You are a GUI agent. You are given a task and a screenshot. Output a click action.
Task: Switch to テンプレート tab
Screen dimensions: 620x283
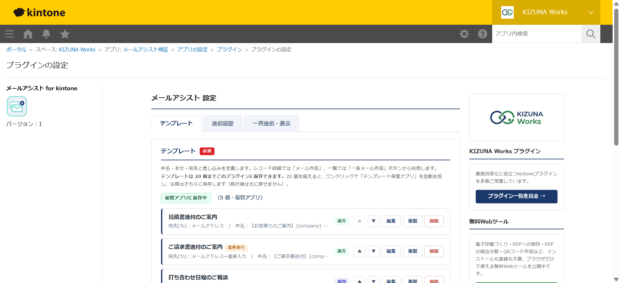[176, 124]
